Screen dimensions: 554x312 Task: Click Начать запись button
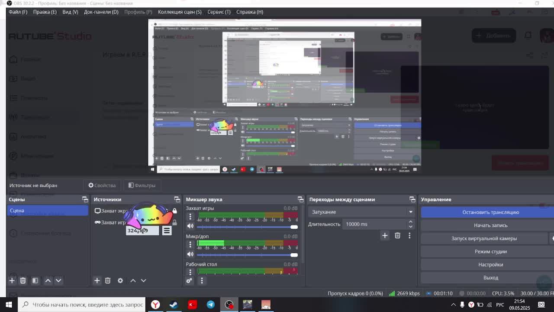[x=488, y=225]
